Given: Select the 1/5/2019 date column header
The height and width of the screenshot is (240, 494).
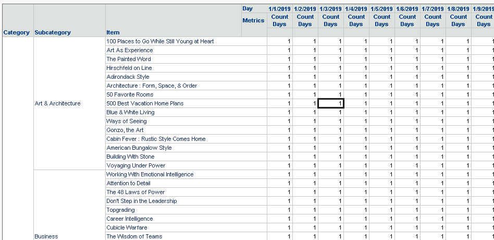Looking at the screenshot, I should tap(381, 9).
